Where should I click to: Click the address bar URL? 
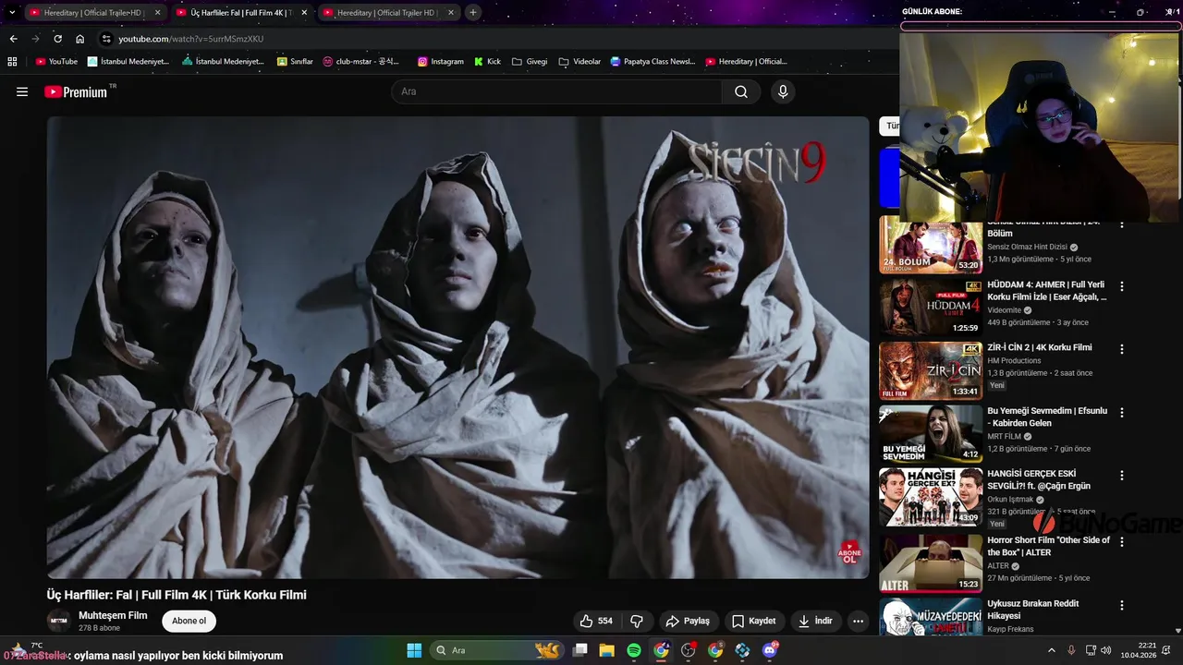point(191,39)
